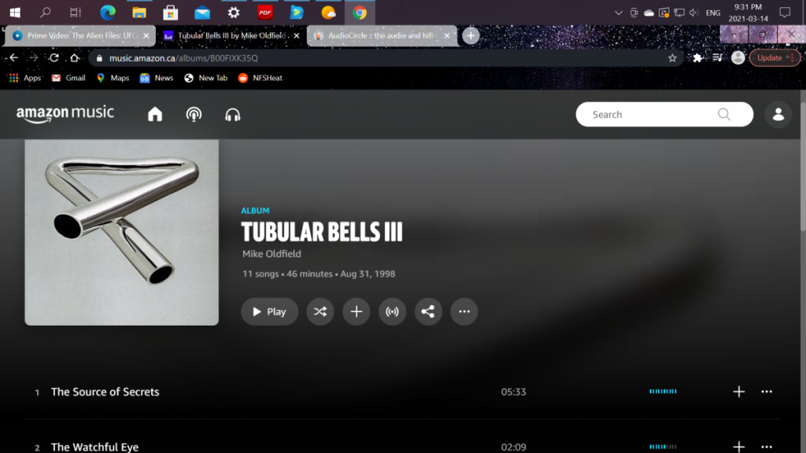
Task: Show hidden system tray icons
Action: point(619,13)
